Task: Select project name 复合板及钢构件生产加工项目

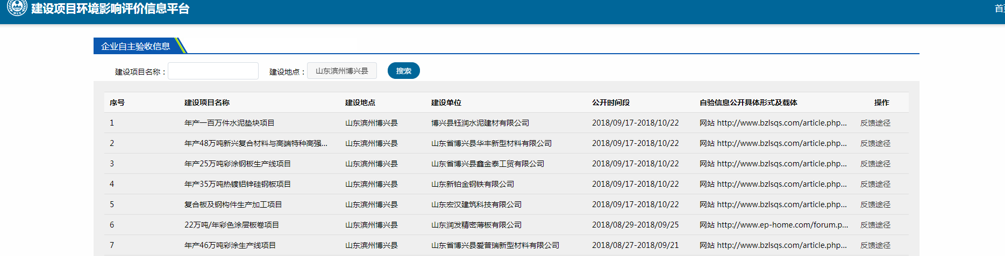Action: click(x=233, y=204)
